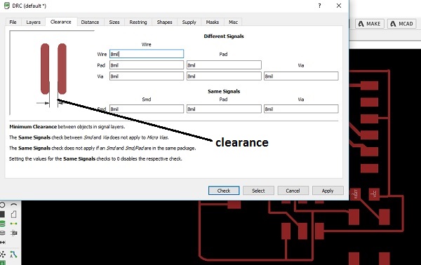Viewport: 421px width, 265px height.
Task: Open the Supply tab
Action: [x=189, y=22]
